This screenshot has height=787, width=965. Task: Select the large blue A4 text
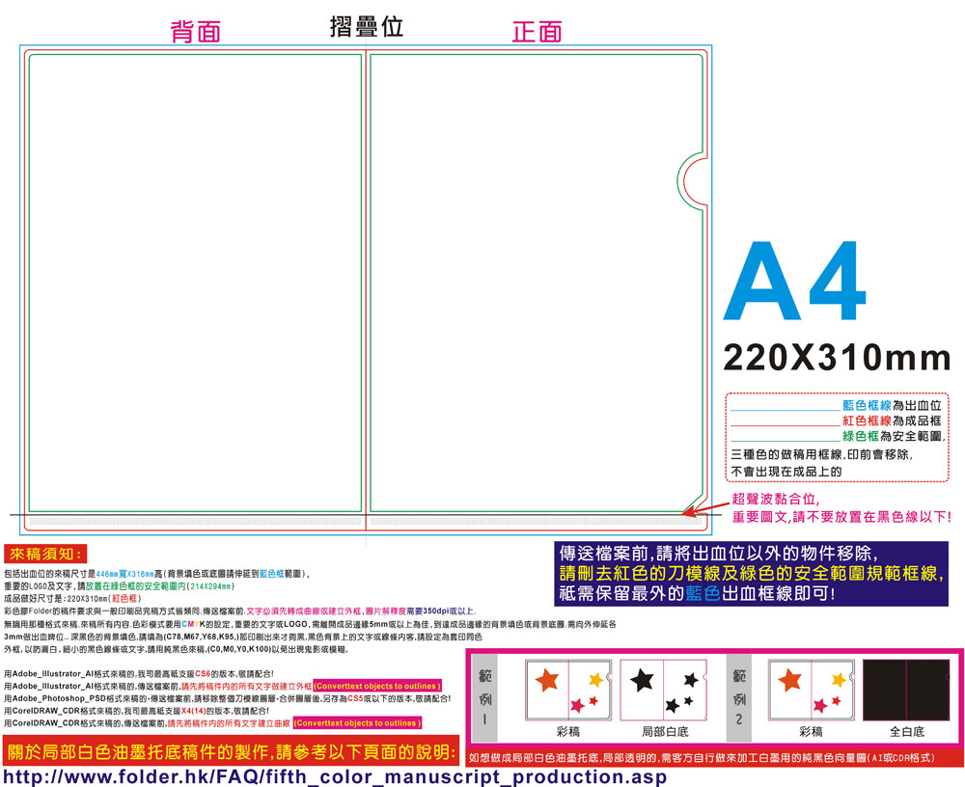click(x=796, y=281)
